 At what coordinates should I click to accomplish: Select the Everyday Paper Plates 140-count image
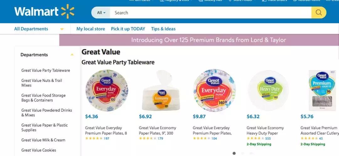click(x=214, y=90)
